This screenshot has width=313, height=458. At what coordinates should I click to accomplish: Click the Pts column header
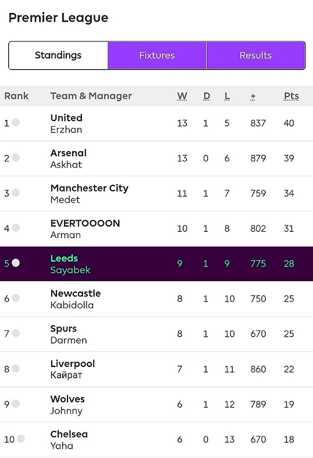tap(291, 96)
